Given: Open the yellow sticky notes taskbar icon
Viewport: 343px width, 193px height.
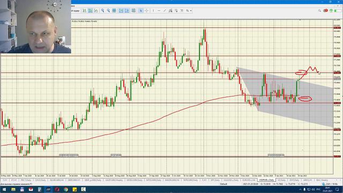Looking at the screenshot, I should [x=74, y=189].
